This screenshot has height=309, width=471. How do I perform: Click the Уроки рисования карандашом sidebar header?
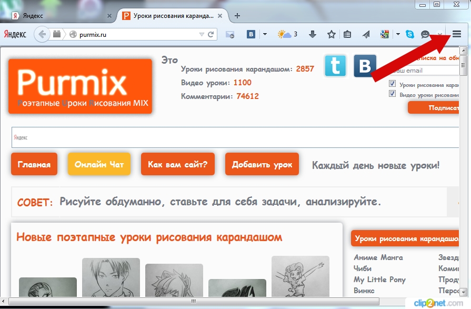[405, 238]
